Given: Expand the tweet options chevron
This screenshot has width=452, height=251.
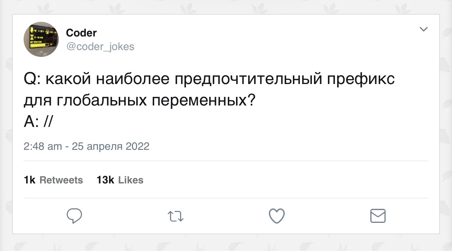Looking at the screenshot, I should pyautogui.click(x=423, y=29).
